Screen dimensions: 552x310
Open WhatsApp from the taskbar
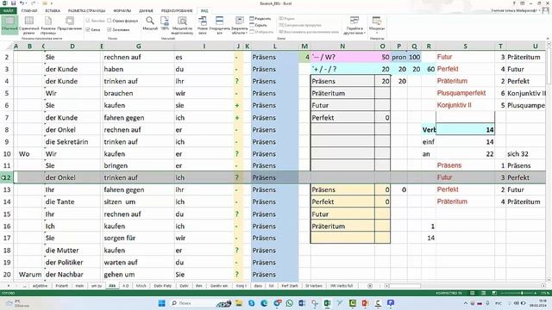pyautogui.click(x=290, y=303)
